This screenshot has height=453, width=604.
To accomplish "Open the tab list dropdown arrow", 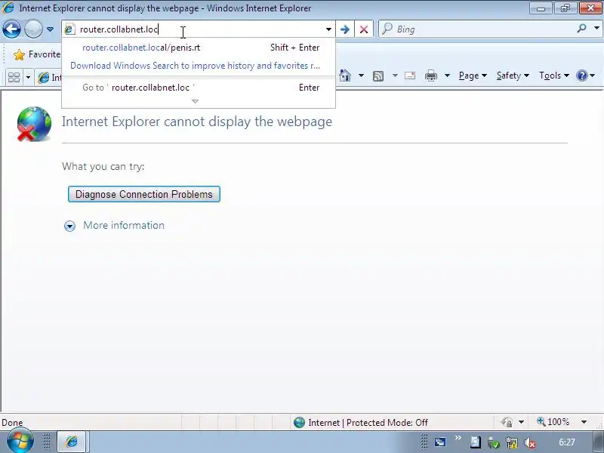I will coord(28,77).
